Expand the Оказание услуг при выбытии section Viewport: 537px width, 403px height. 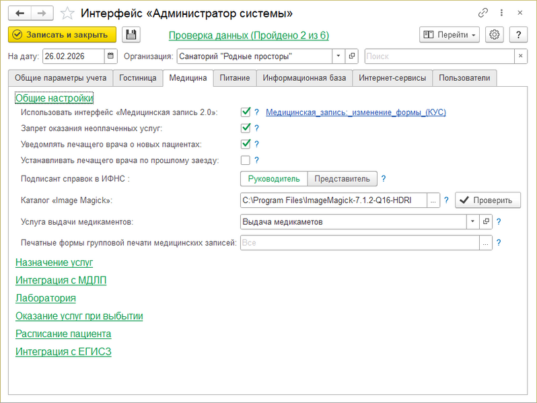(79, 316)
